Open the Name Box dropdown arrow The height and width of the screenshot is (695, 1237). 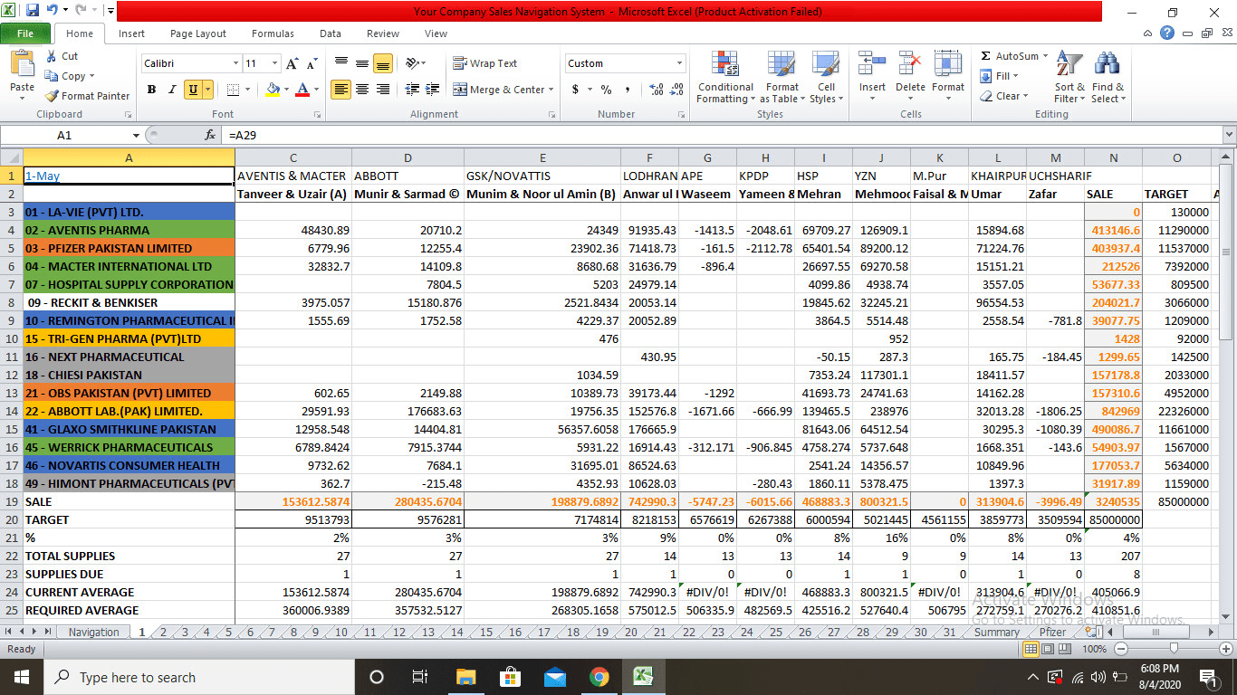pos(136,135)
